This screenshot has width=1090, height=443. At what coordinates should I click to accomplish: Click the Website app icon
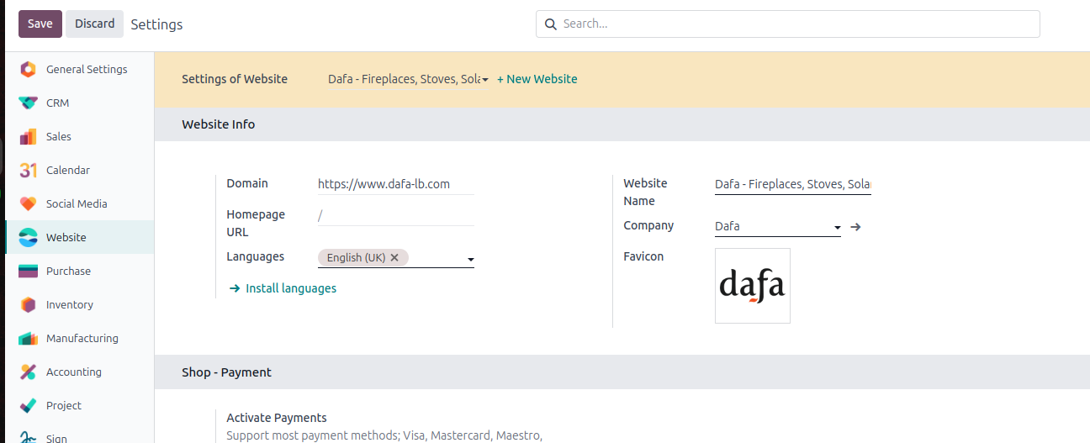point(29,237)
